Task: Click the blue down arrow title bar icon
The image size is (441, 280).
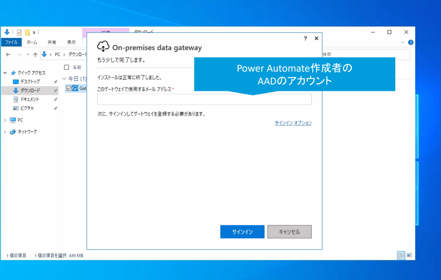Action: tap(7, 32)
